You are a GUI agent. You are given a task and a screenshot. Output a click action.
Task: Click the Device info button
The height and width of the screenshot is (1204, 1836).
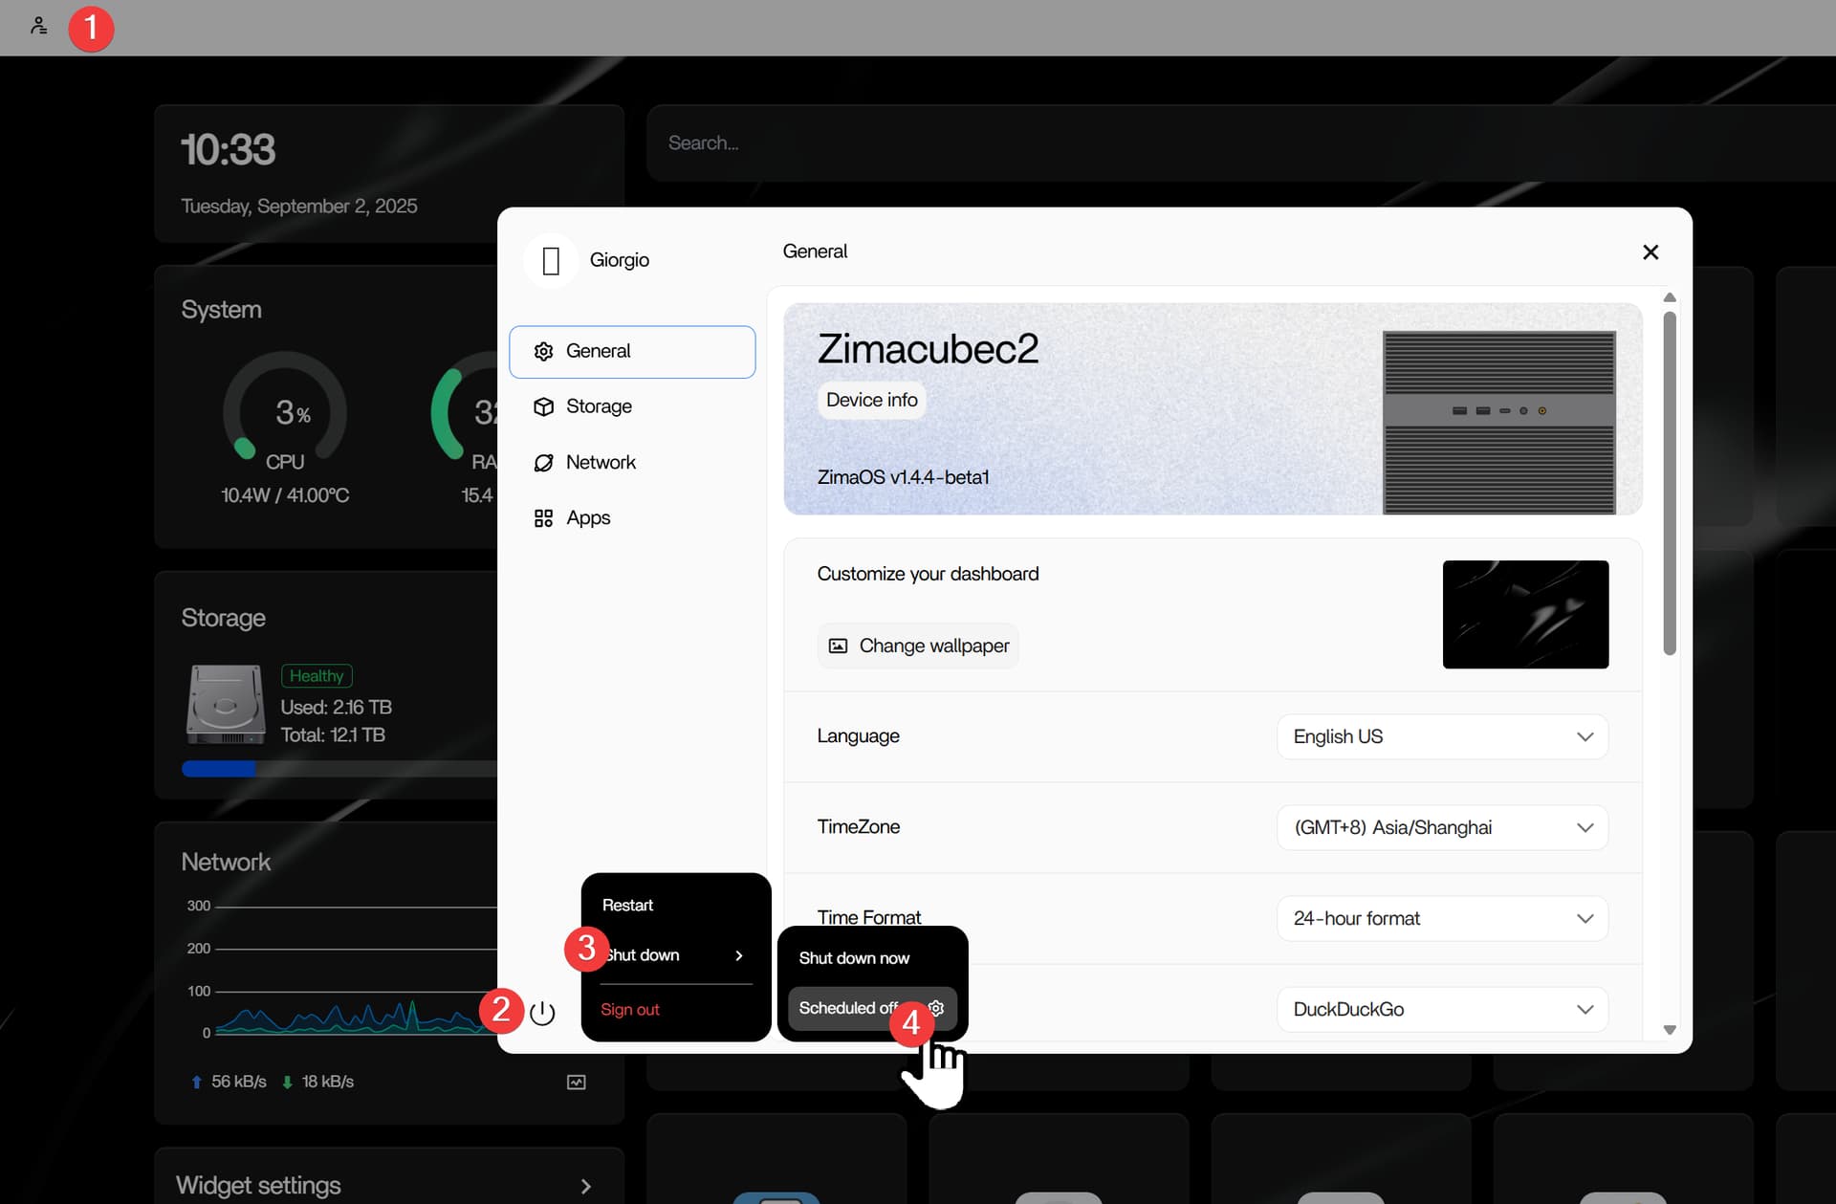point(871,400)
